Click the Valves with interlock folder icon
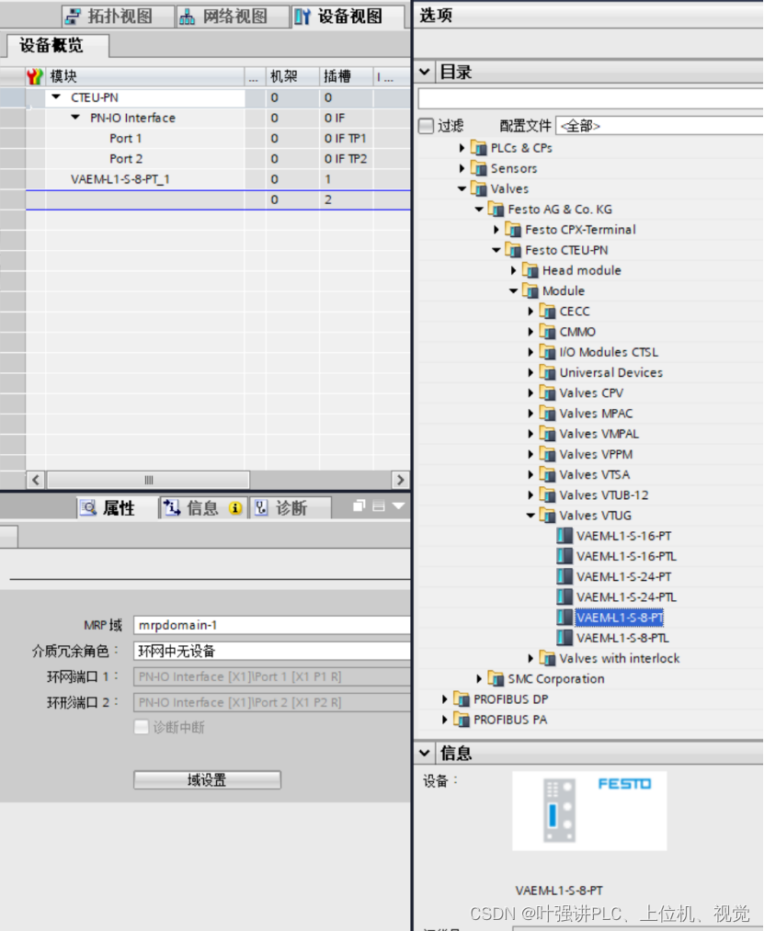 point(547,658)
